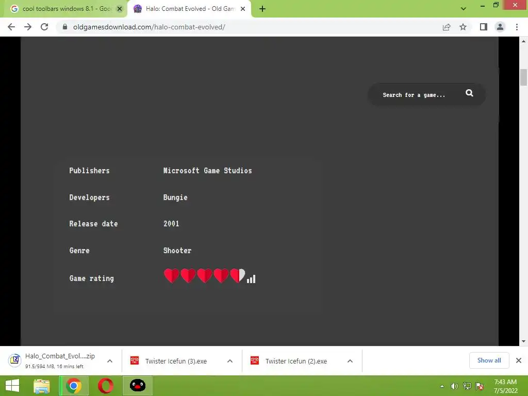
Task: Click the address bar URL
Action: pos(149,27)
